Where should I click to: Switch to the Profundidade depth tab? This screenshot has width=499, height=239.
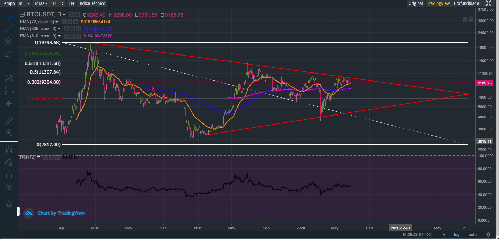pyautogui.click(x=466, y=3)
